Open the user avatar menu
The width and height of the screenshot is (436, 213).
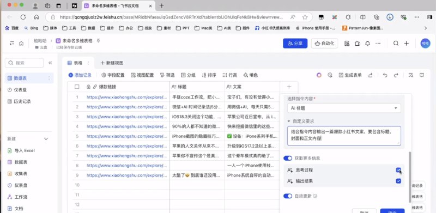[425, 44]
